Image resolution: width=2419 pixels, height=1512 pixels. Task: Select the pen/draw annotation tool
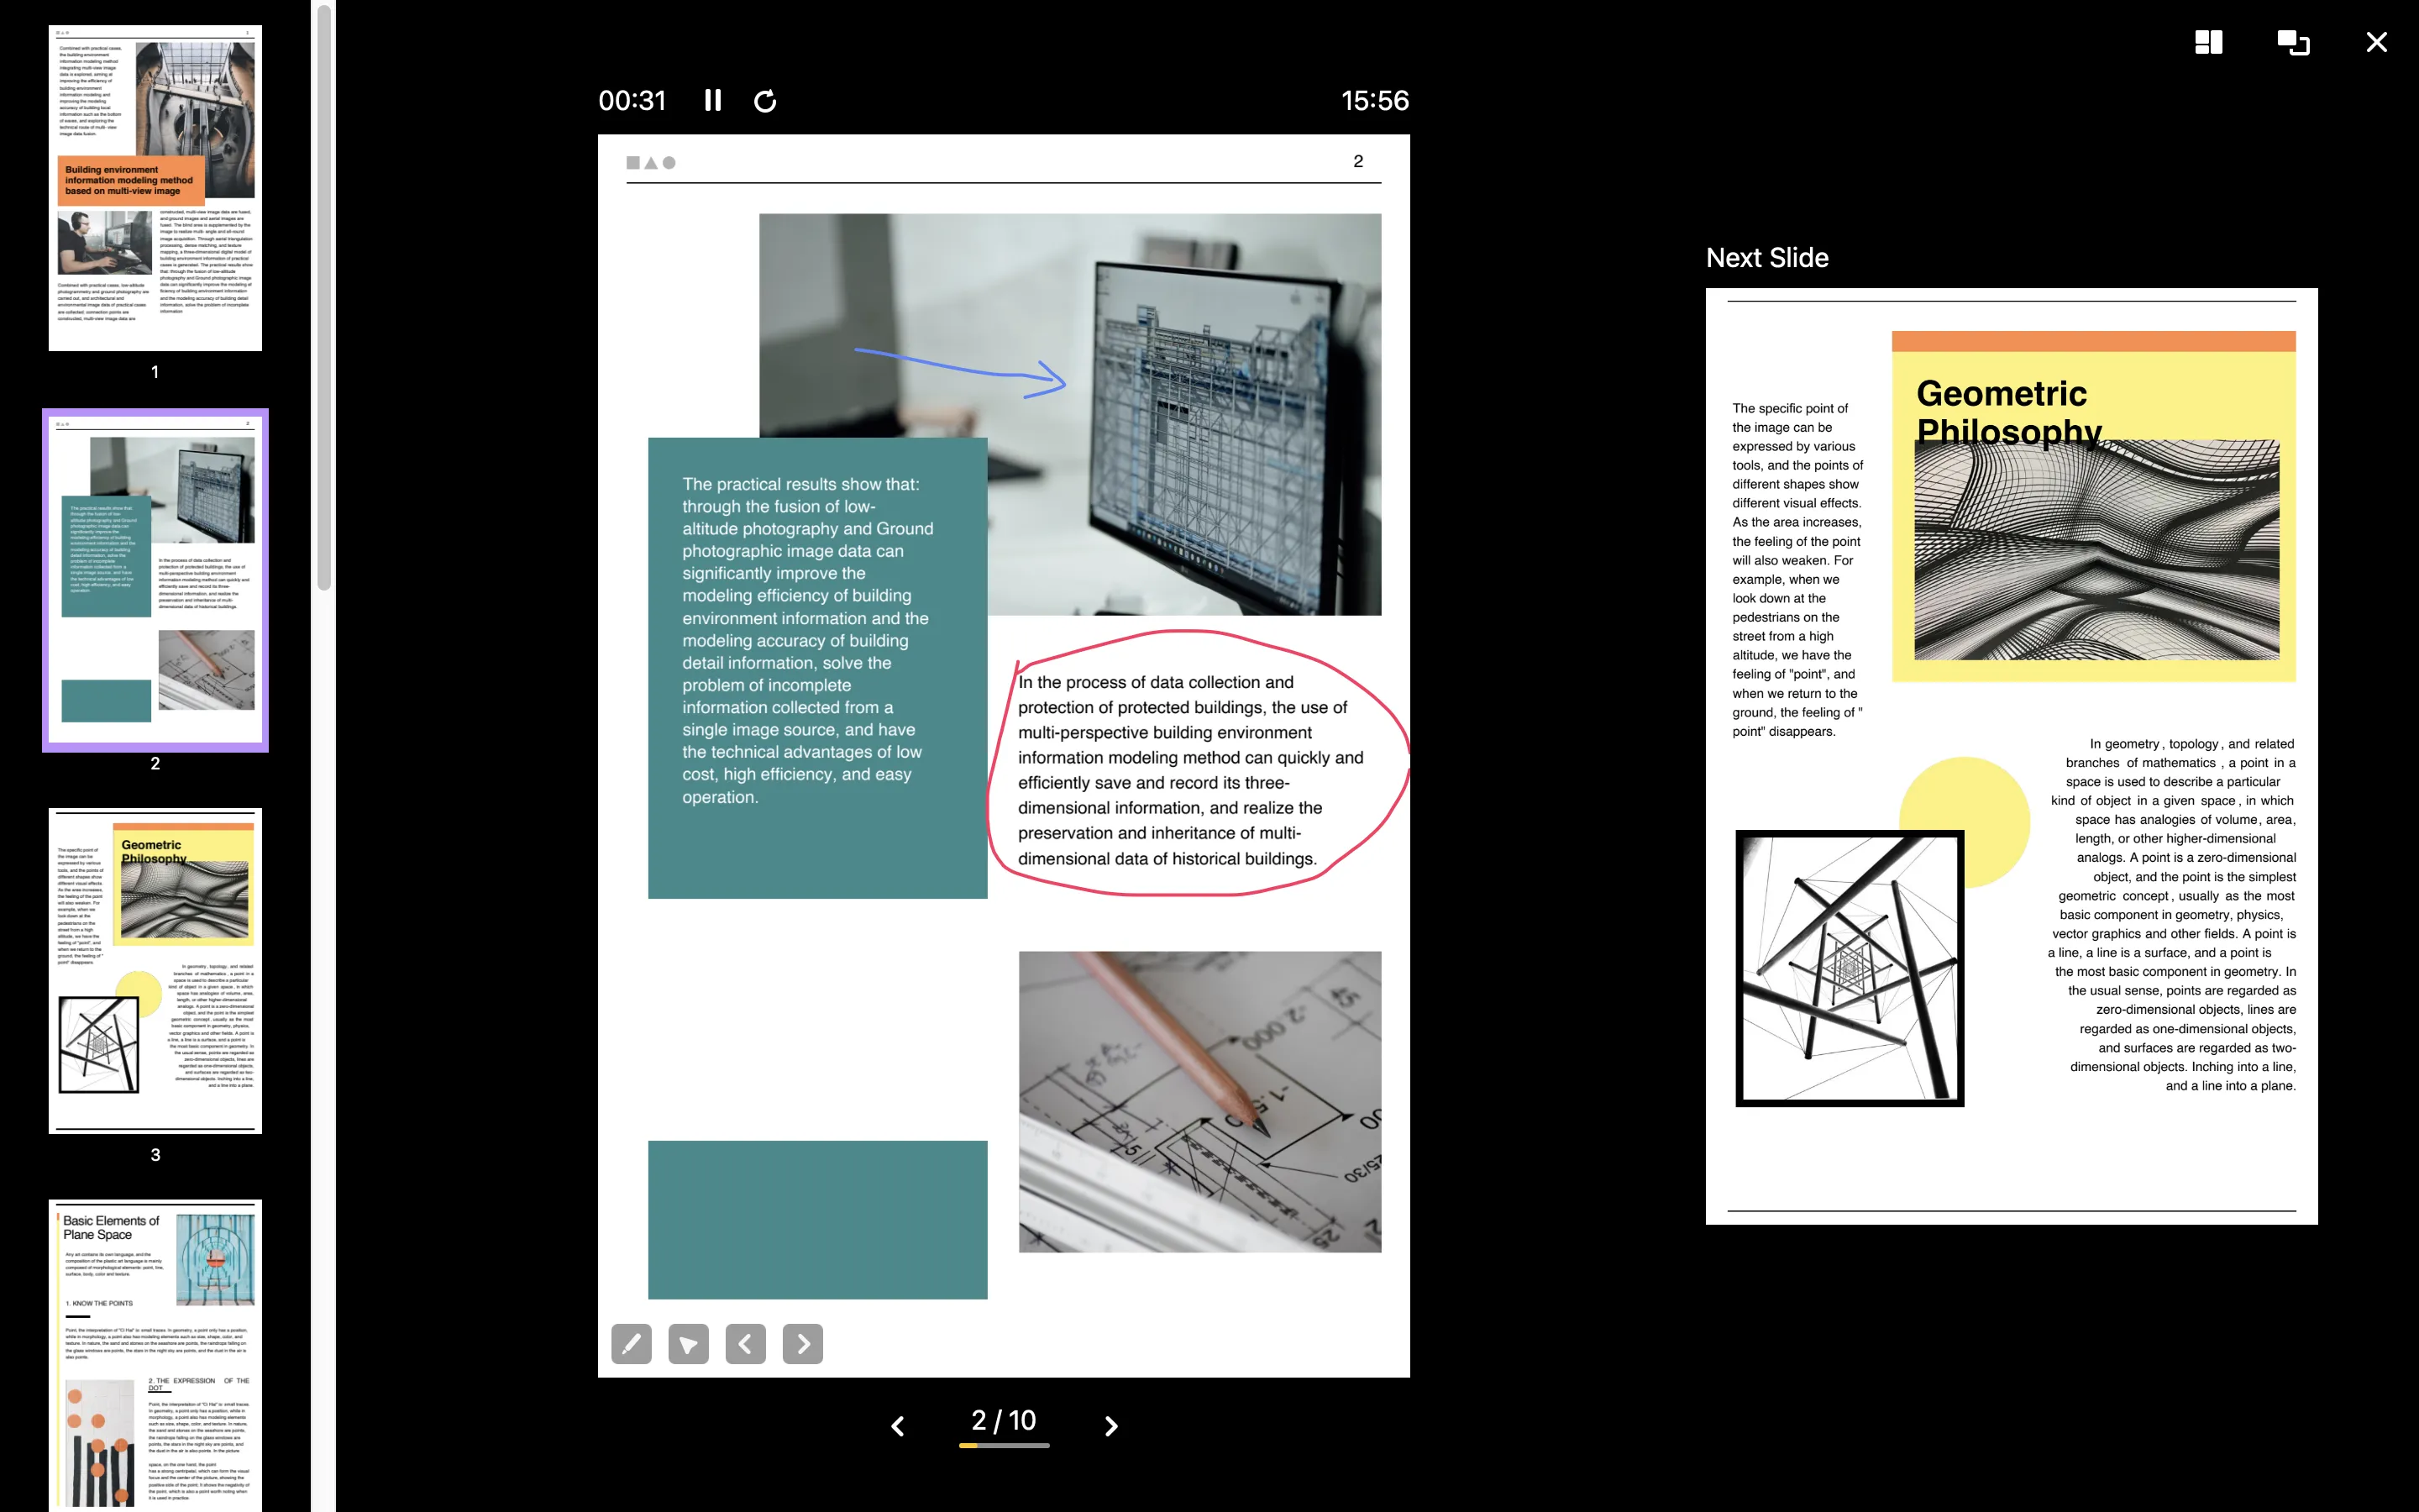(631, 1345)
